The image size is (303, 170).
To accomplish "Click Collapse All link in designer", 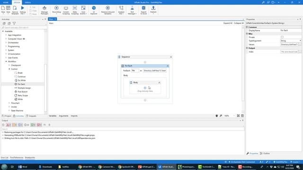I will click(x=239, y=23).
